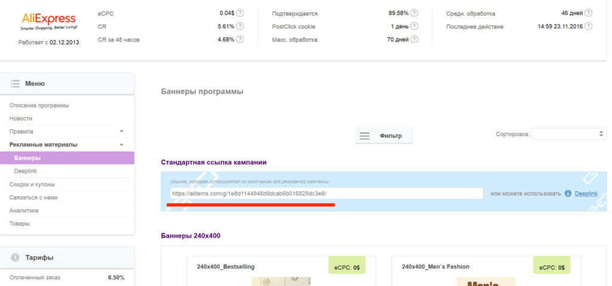
Task: Click help icon beside Последнее действие value
Action: [588, 26]
